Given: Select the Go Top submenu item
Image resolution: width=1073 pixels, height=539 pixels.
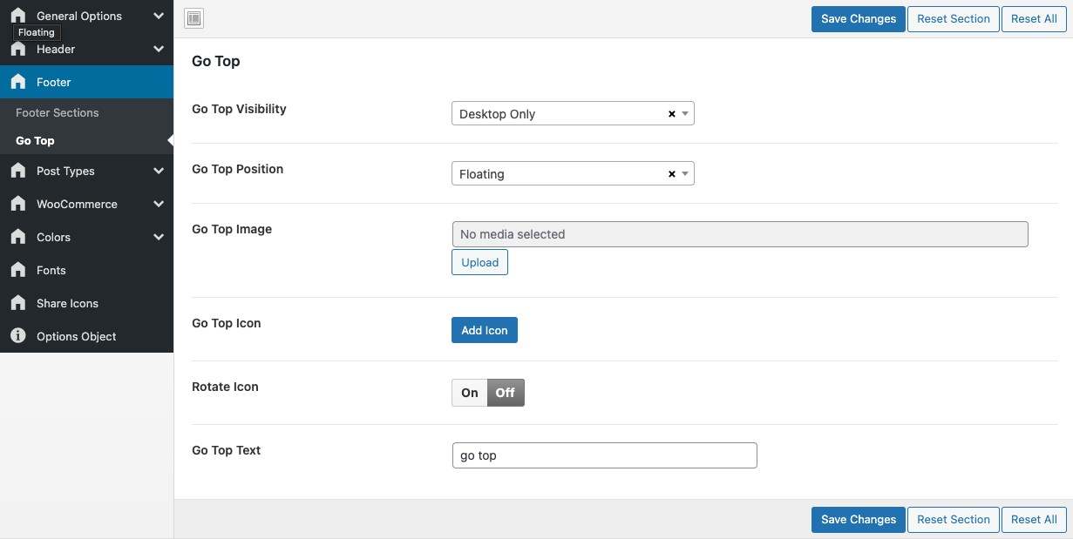Looking at the screenshot, I should [87, 140].
